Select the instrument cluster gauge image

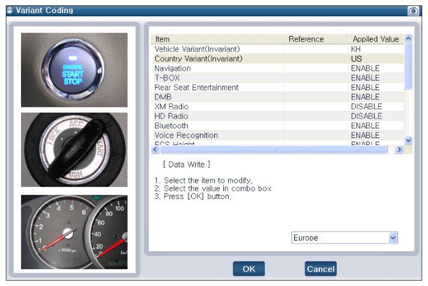coord(74,232)
